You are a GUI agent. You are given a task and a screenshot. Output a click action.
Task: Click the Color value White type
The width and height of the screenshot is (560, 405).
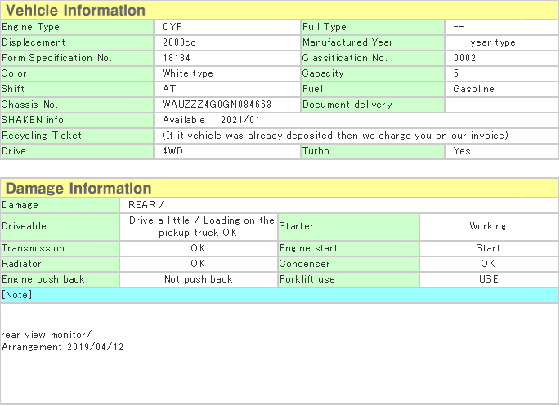coord(187,73)
